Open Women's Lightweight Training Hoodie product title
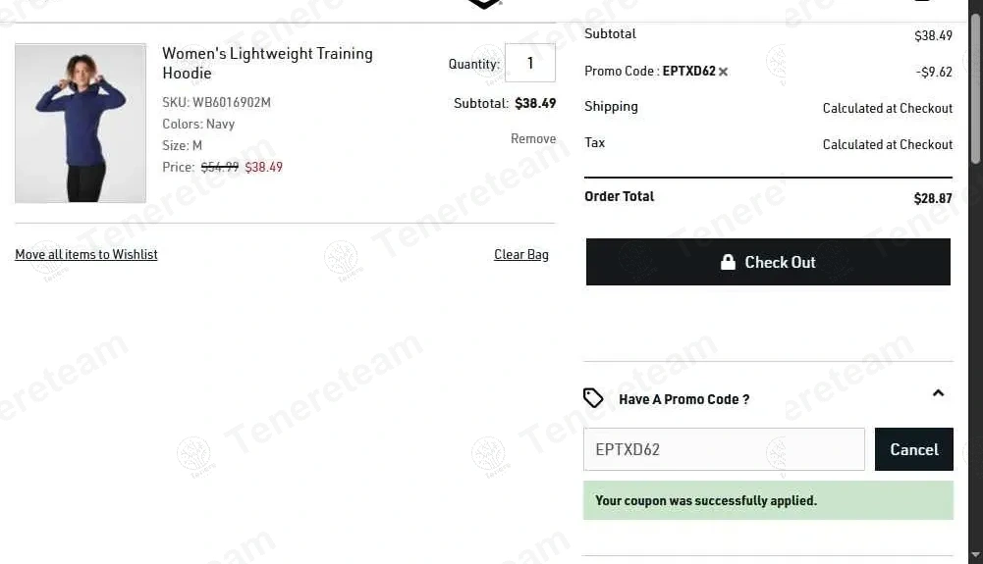Image resolution: width=983 pixels, height=564 pixels. tap(267, 63)
